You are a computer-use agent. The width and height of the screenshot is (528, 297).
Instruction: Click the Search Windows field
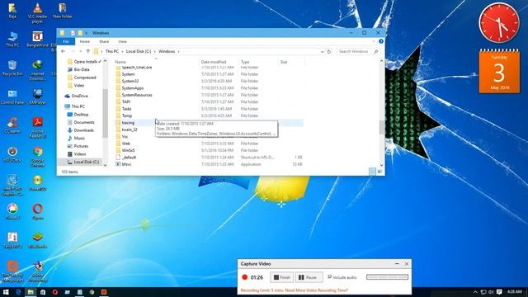point(357,51)
